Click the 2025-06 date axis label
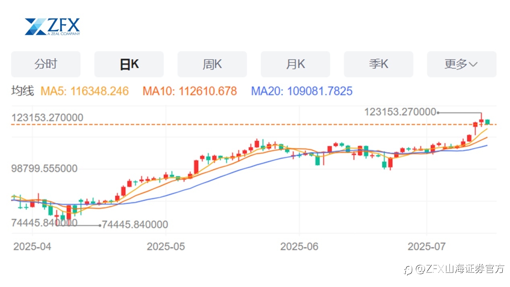This screenshot has width=510, height=287. 299,246
